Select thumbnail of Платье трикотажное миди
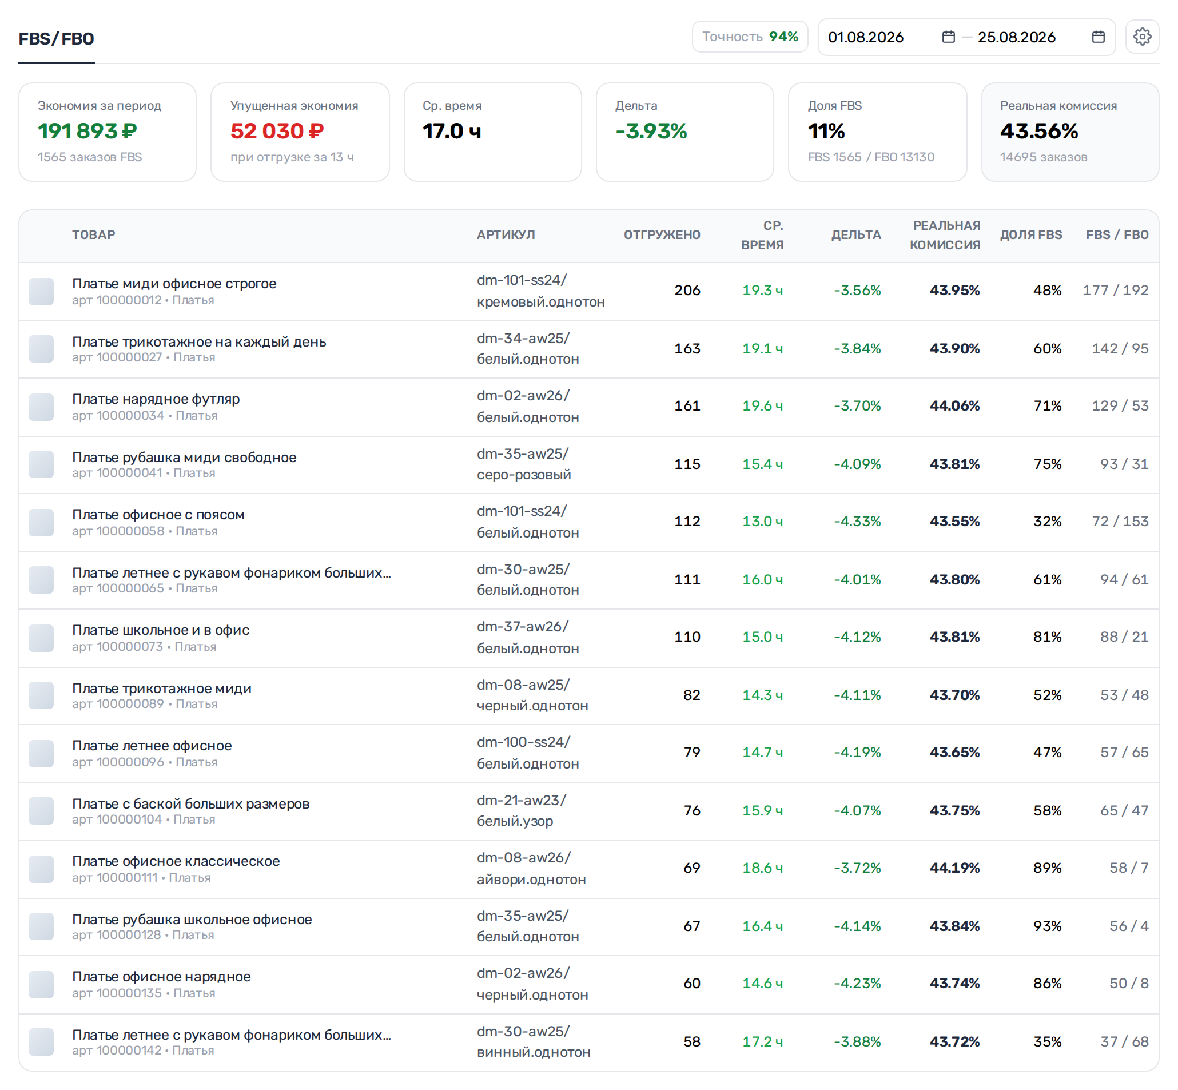 (41, 695)
